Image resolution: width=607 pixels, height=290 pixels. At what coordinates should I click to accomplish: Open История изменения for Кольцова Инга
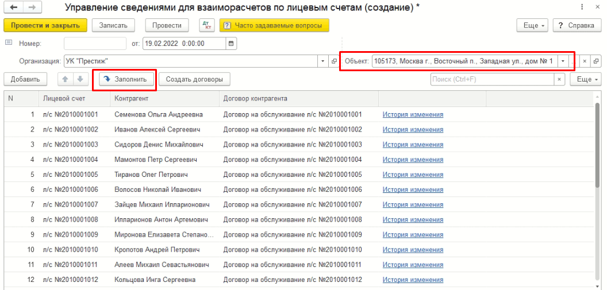coord(413,280)
